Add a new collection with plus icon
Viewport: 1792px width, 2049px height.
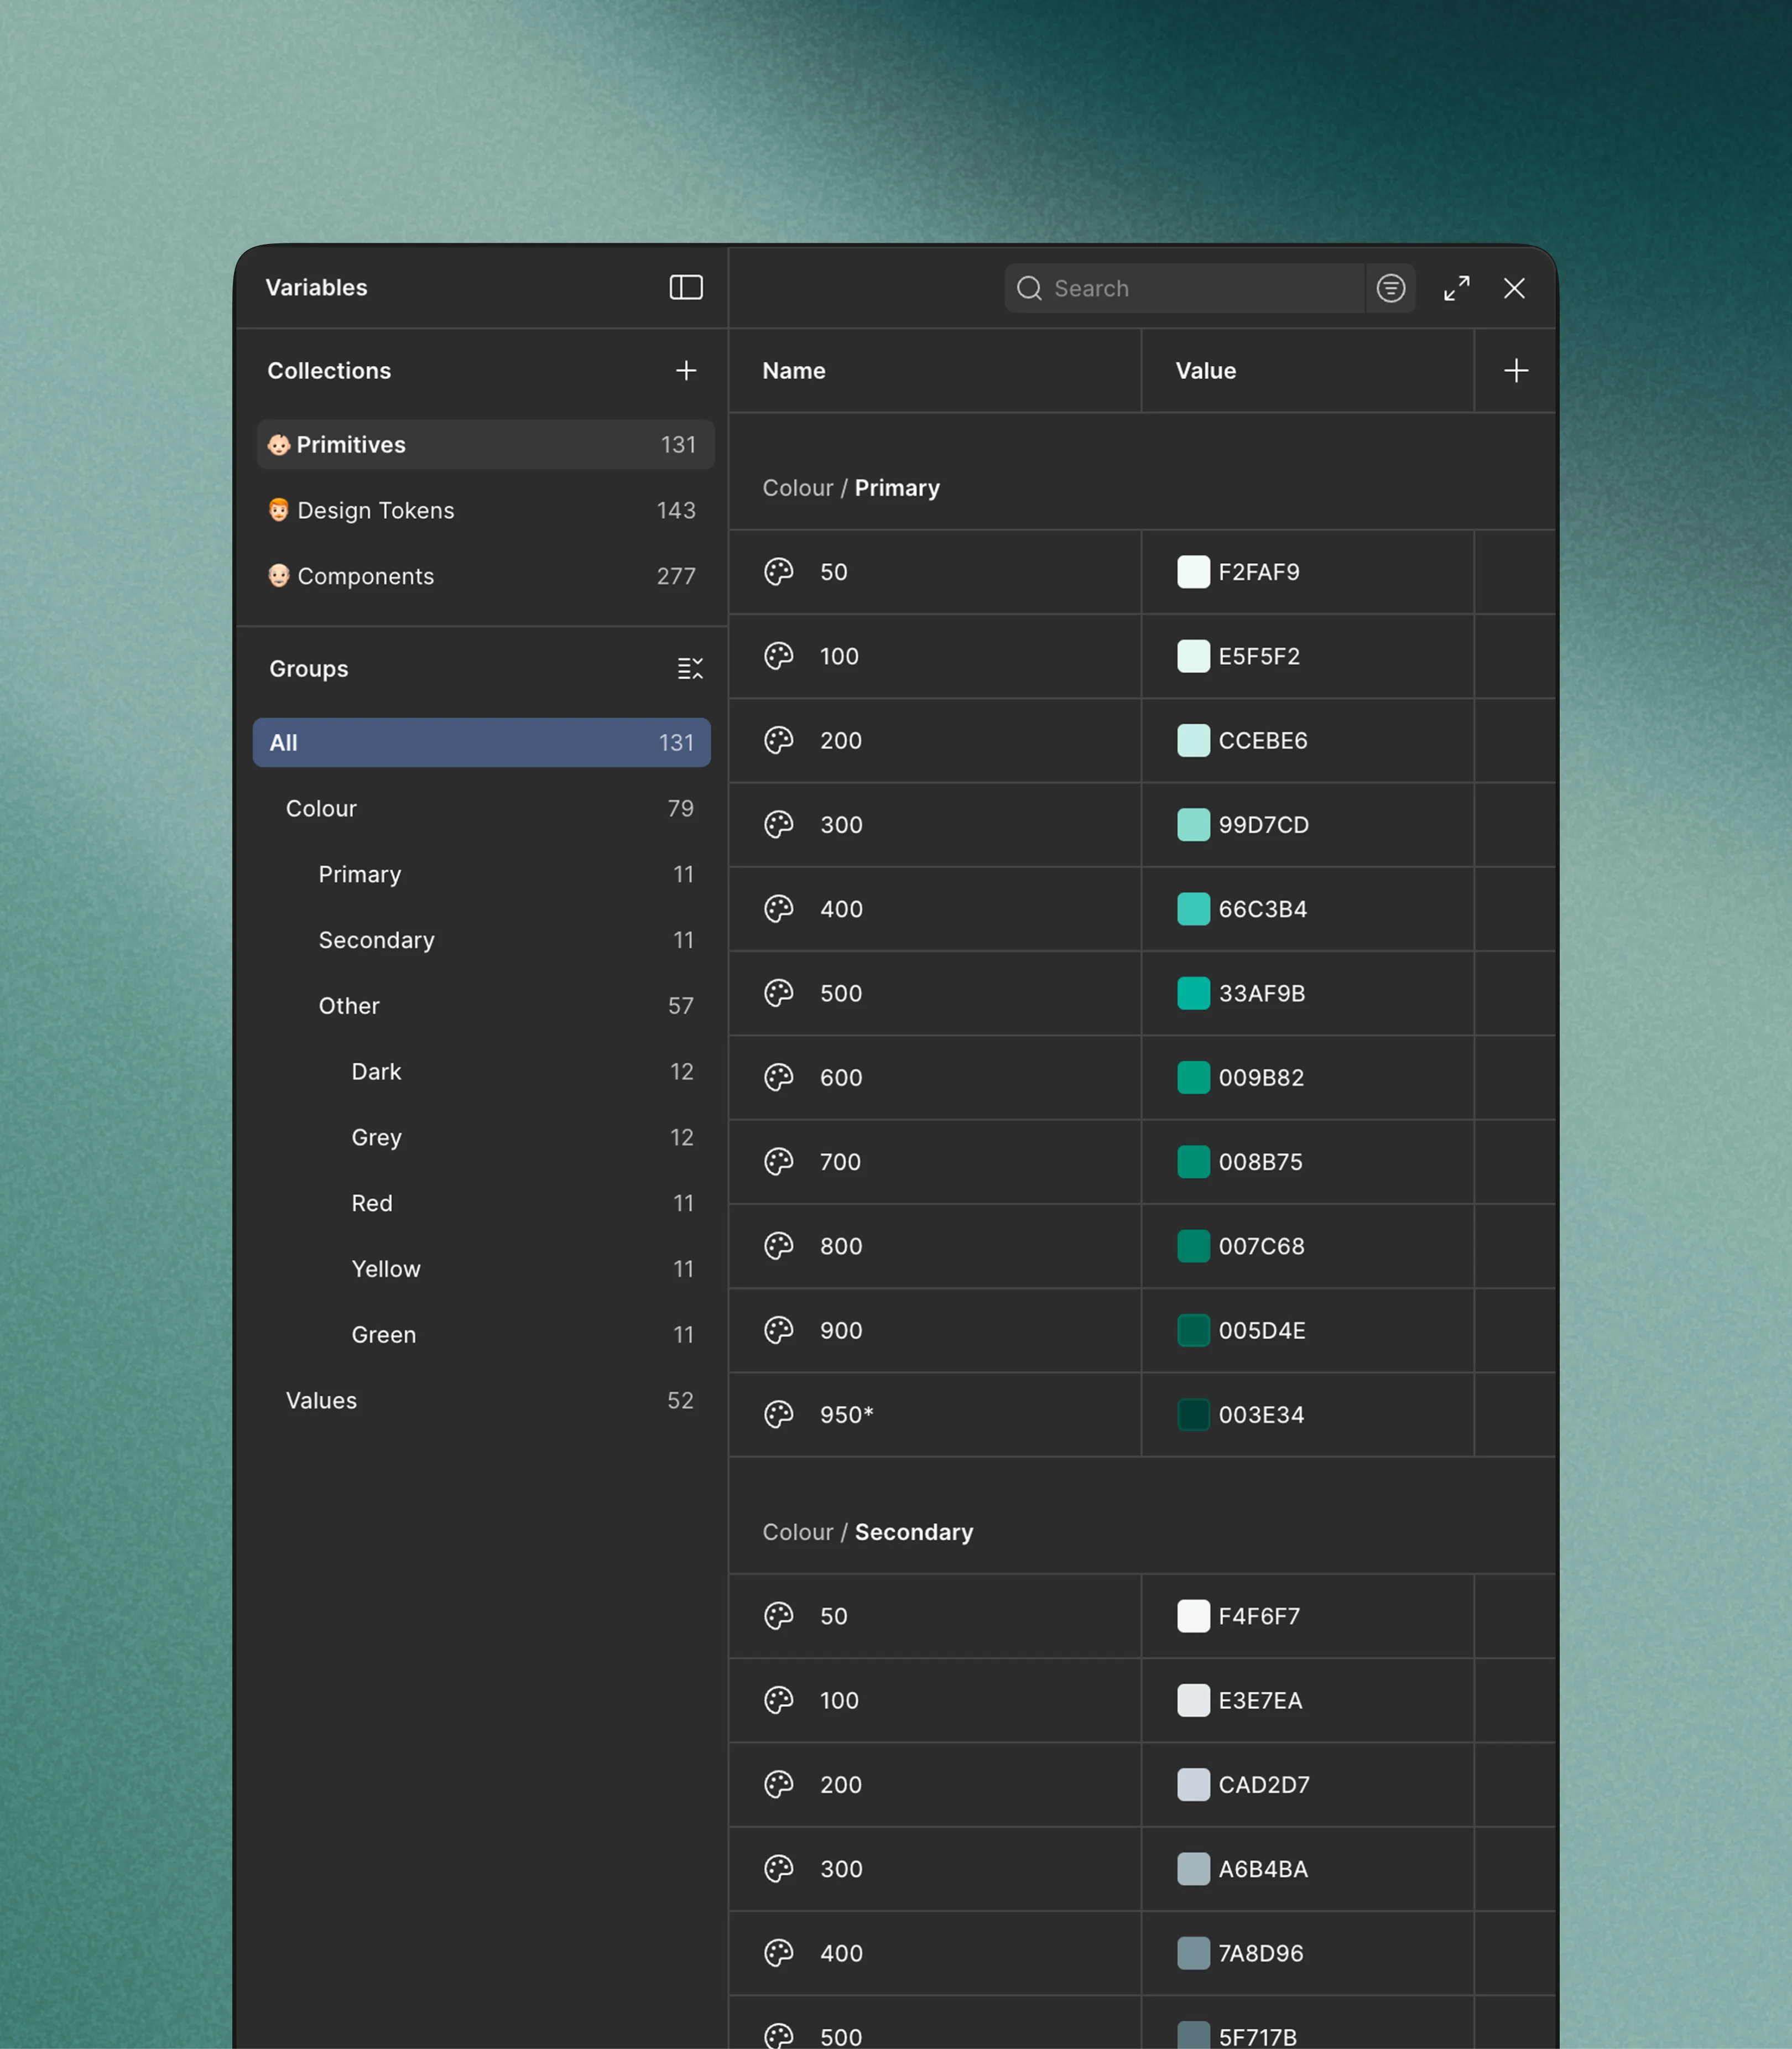pos(686,370)
